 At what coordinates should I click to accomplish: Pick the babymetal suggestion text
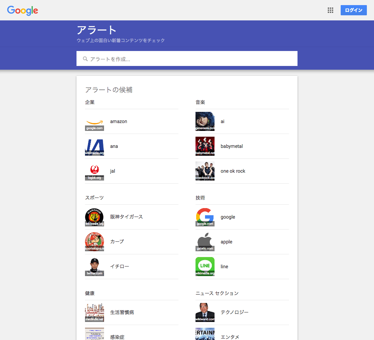pos(232,146)
